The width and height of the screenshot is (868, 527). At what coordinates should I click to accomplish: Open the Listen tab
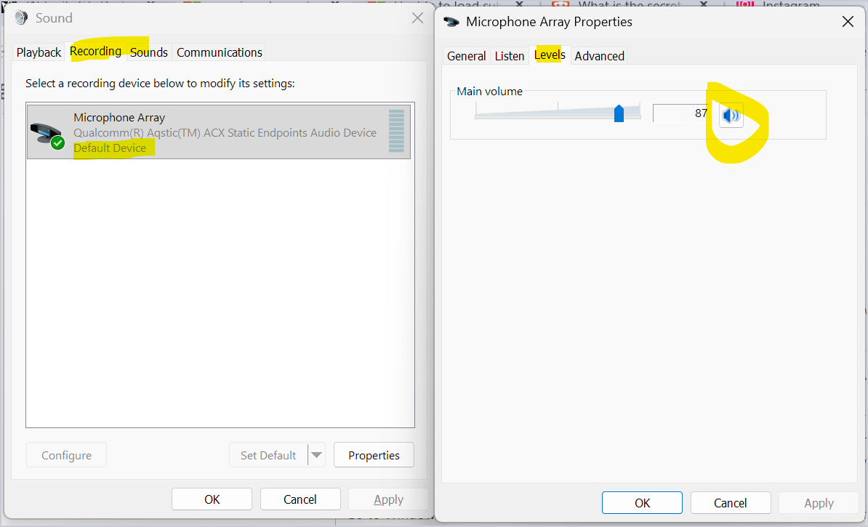[510, 56]
